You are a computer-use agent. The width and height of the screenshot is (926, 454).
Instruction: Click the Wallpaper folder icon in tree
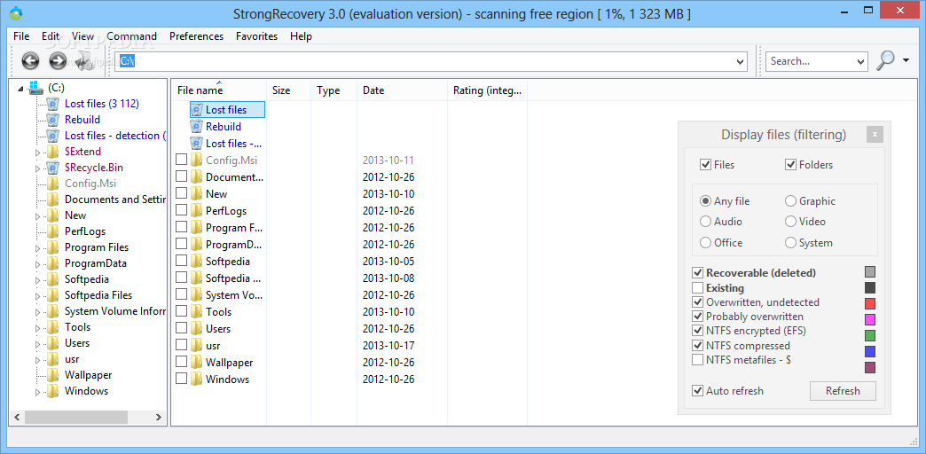53,375
